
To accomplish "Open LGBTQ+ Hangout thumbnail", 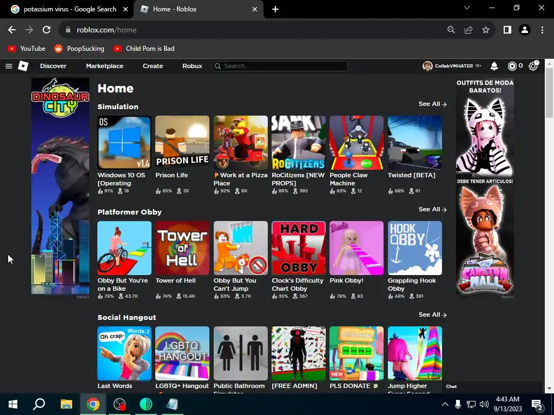I will tap(182, 353).
